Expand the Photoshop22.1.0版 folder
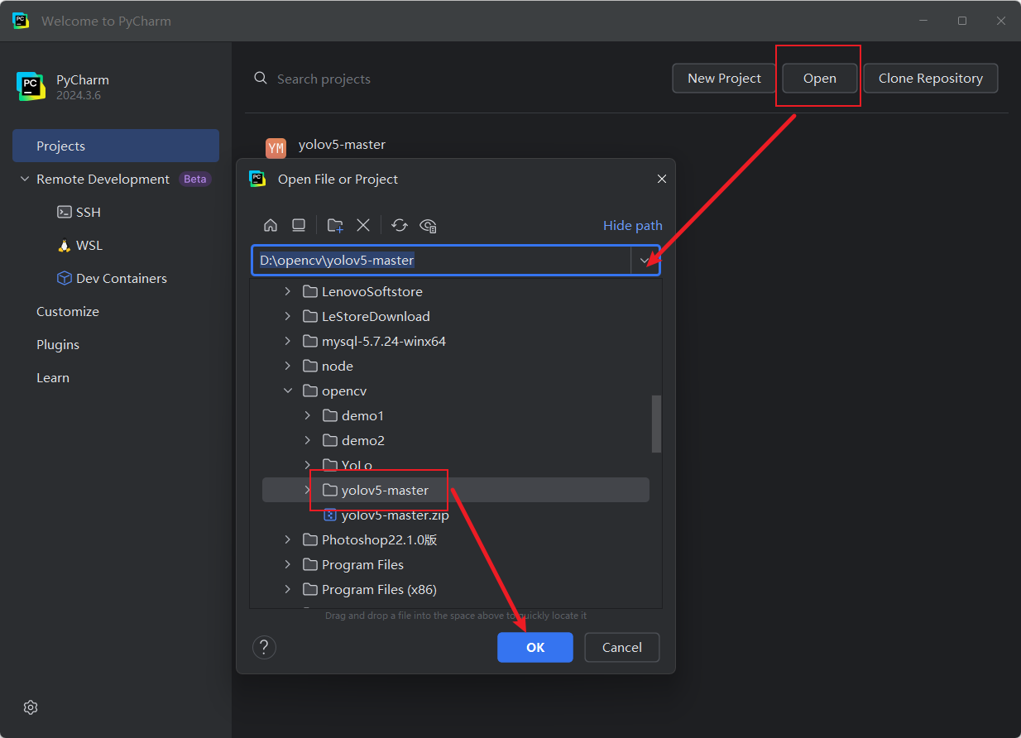This screenshot has width=1021, height=738. pyautogui.click(x=287, y=539)
